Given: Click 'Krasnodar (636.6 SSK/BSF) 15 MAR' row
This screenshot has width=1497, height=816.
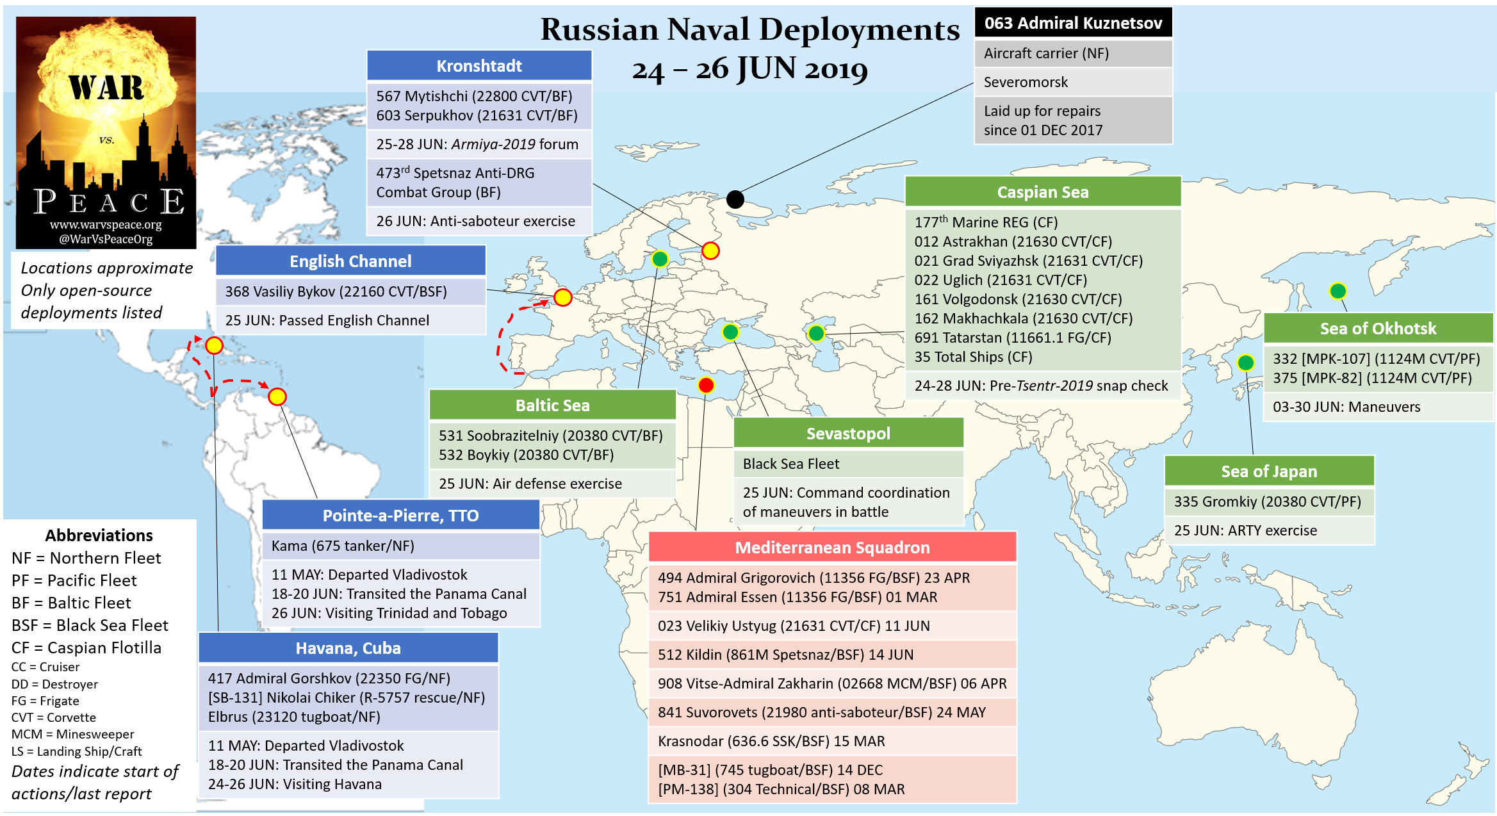Looking at the screenshot, I should (x=832, y=741).
